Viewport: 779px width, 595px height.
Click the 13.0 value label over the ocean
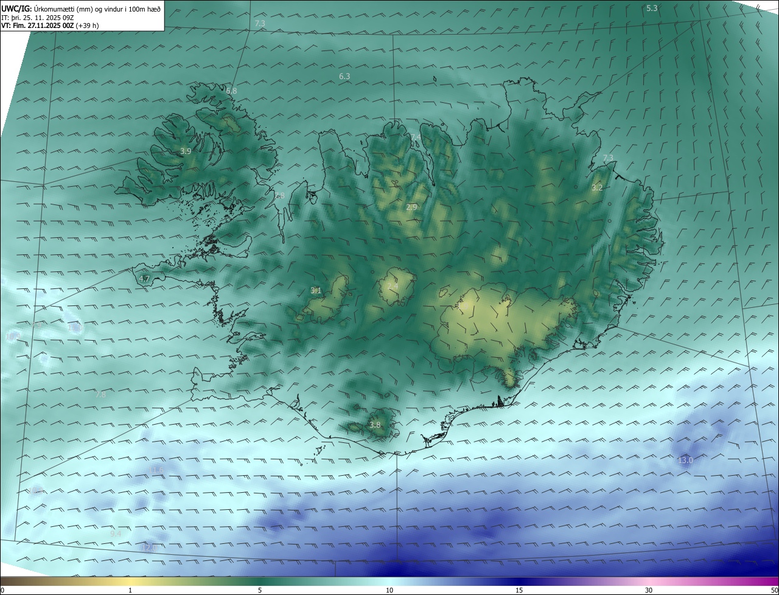685,460
